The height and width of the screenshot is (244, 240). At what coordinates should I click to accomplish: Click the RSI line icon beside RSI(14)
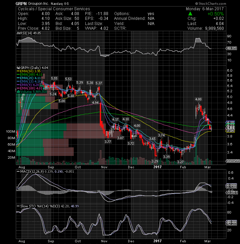point(18,33)
